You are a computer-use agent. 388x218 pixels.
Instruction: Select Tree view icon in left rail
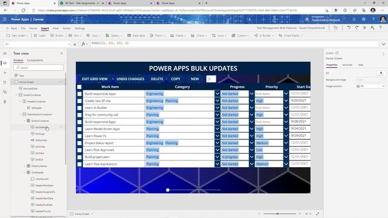point(5,63)
